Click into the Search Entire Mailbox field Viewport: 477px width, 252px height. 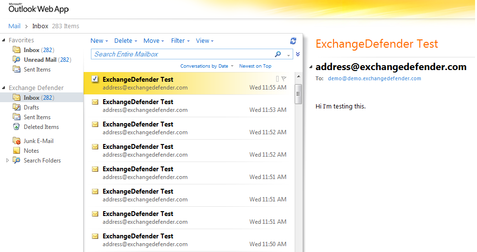point(182,54)
